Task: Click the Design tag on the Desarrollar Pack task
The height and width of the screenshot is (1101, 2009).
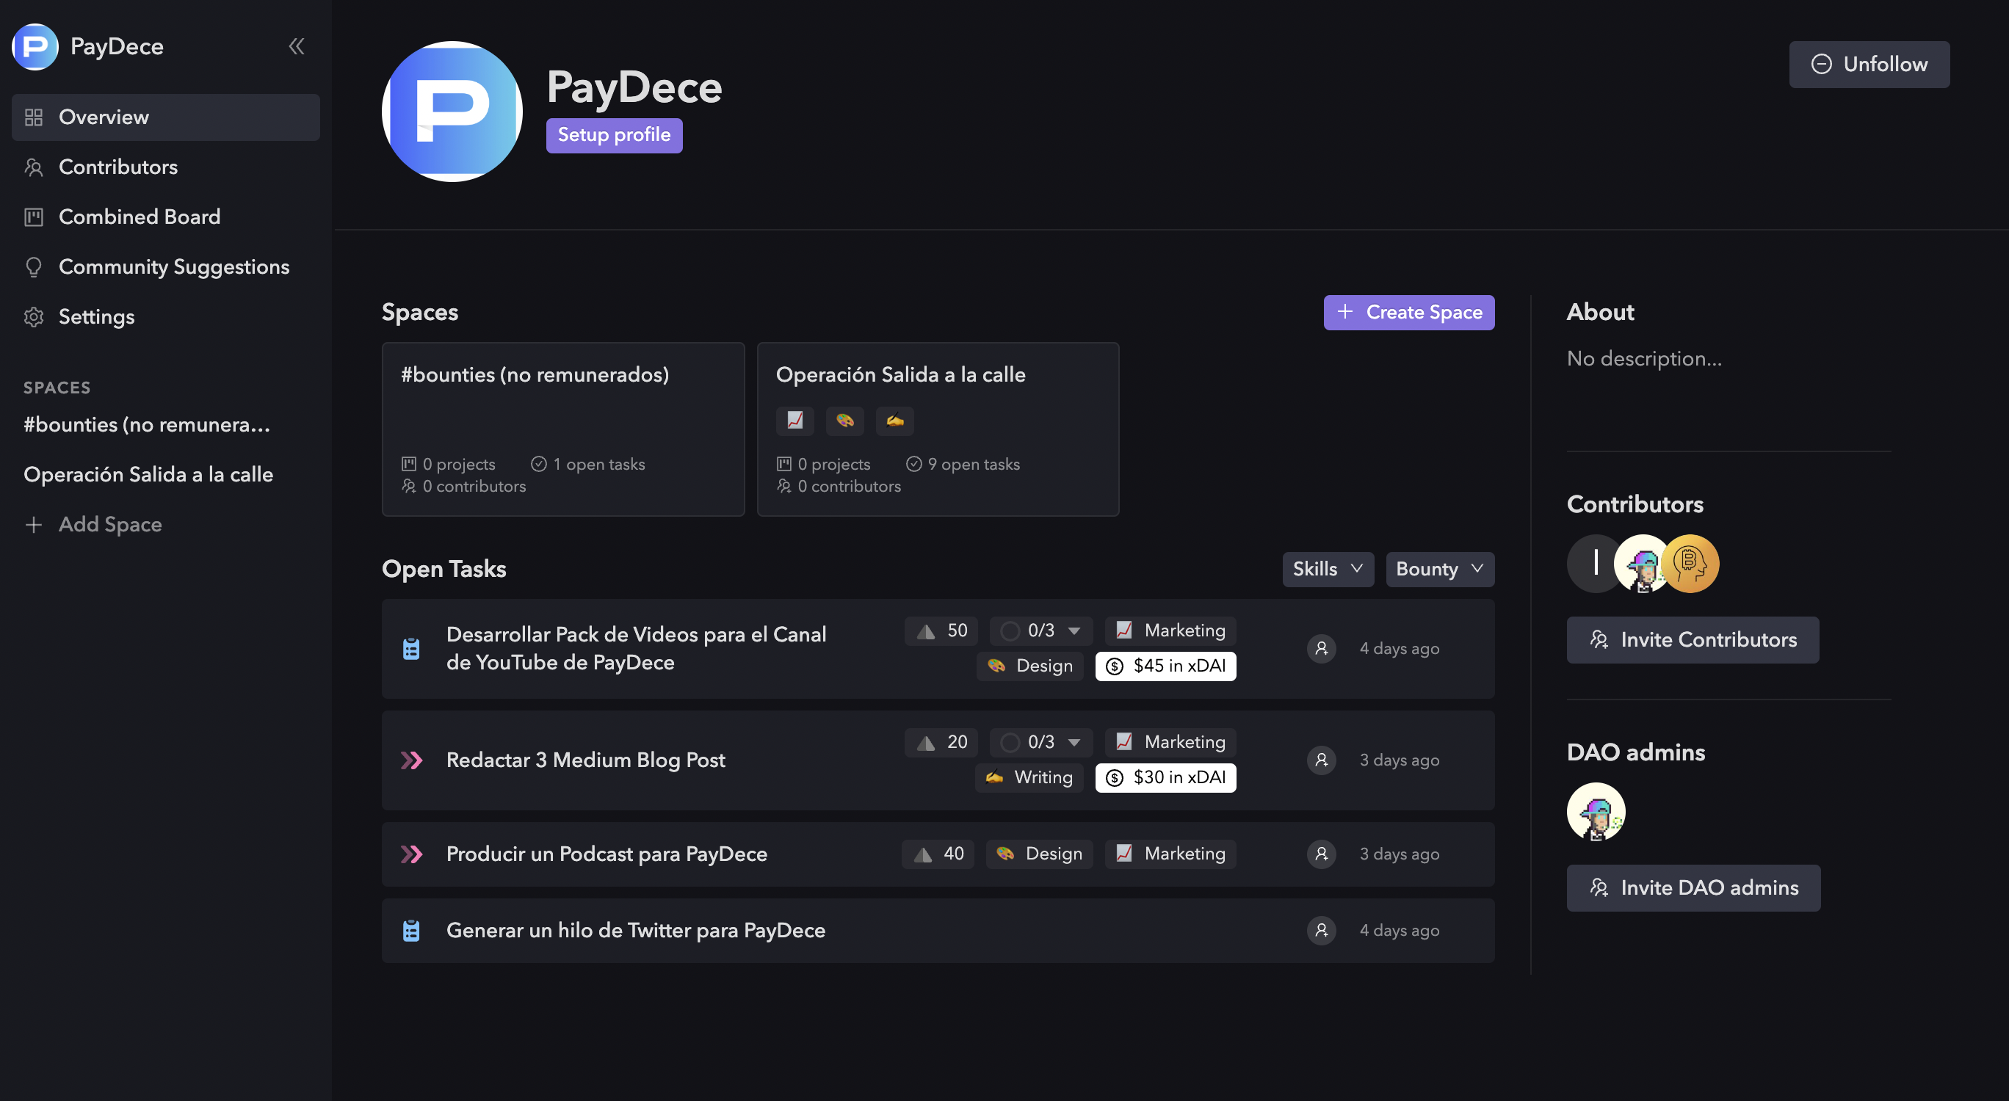Action: (x=1029, y=666)
